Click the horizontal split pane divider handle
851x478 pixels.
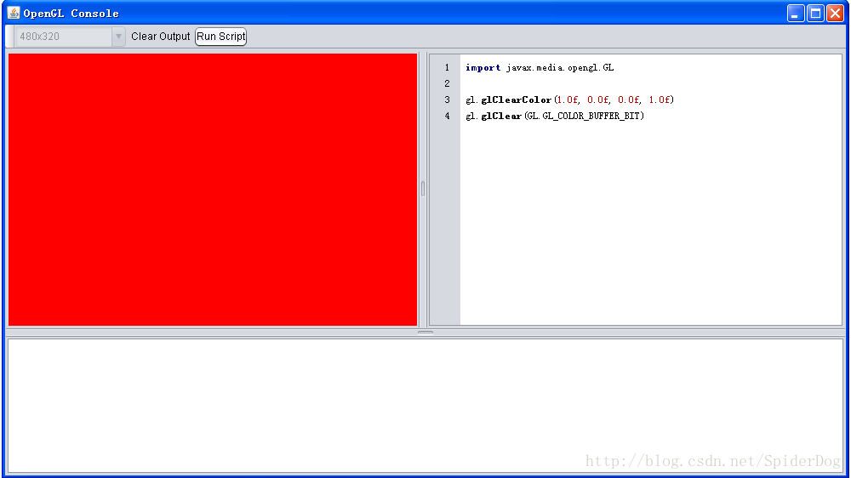click(x=425, y=333)
